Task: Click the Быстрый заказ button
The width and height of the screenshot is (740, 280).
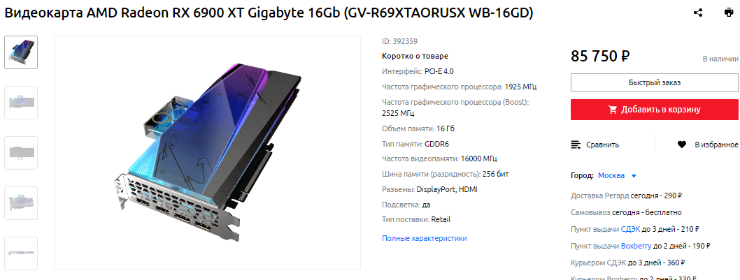Action: [655, 82]
